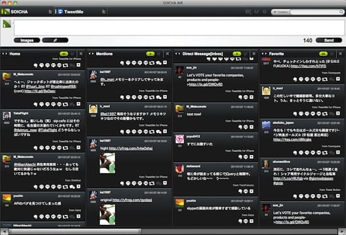Click the search magnifier icon

(x=341, y=12)
